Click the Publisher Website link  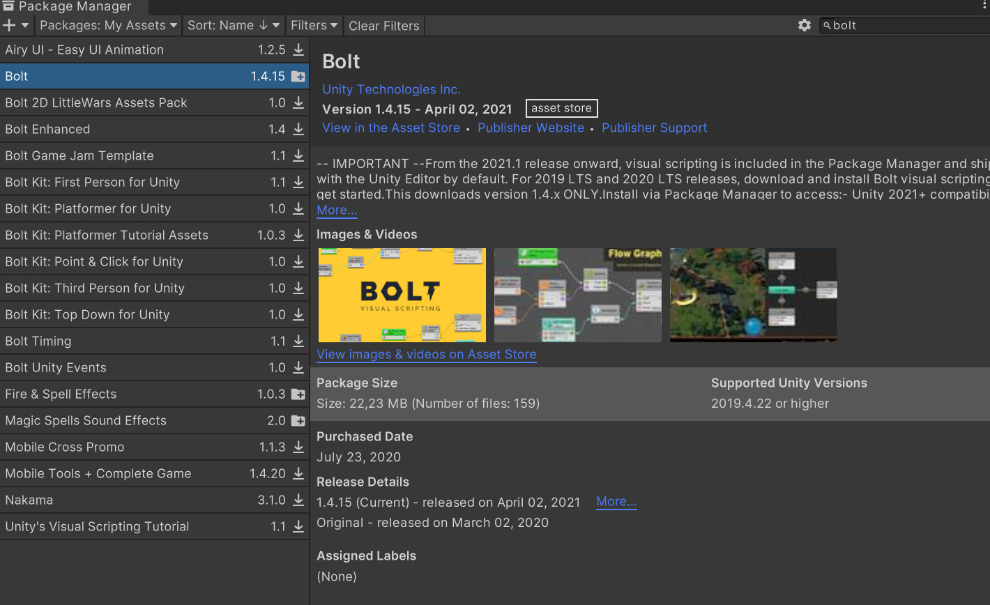(x=531, y=128)
